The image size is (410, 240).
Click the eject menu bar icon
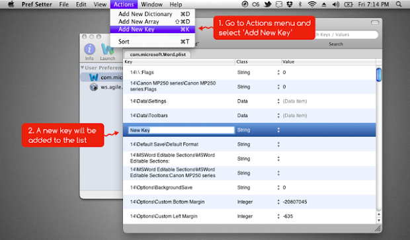coord(324,4)
